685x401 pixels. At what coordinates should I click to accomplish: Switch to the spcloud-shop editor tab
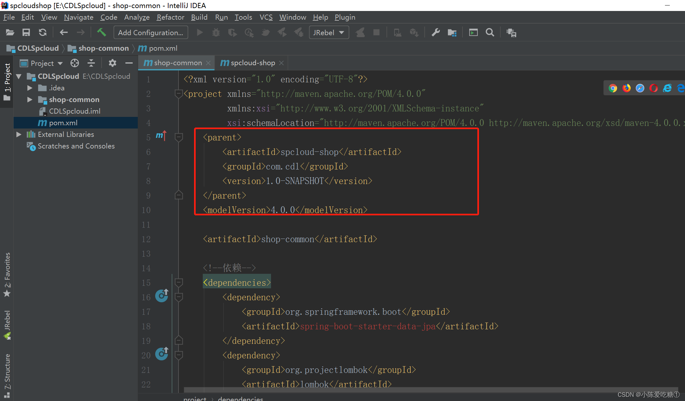click(253, 63)
